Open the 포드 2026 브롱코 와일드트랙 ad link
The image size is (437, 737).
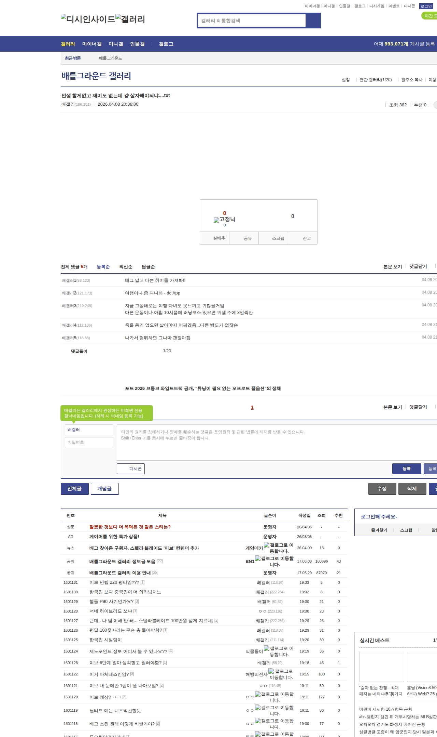pyautogui.click(x=203, y=389)
